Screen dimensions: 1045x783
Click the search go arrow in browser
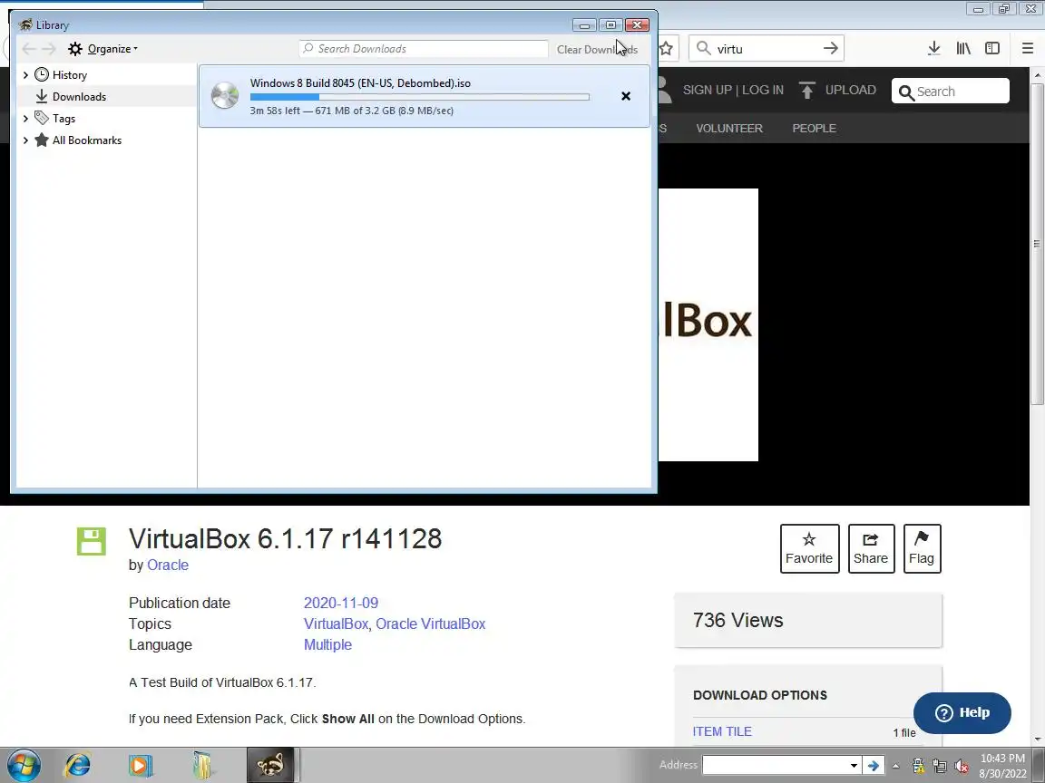[x=830, y=48]
